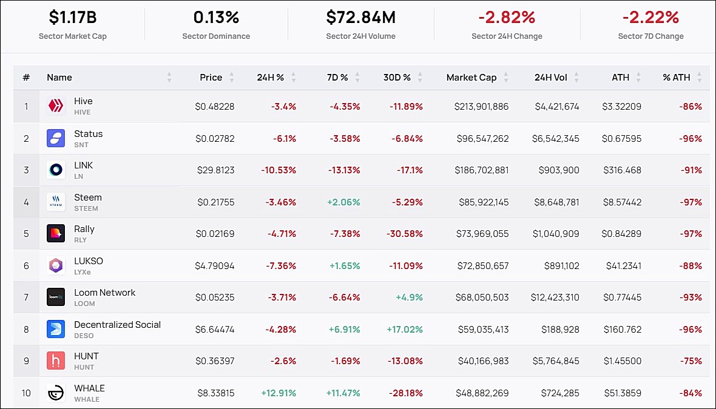716x409 pixels.
Task: Sort table using Name column arrows
Action: pyautogui.click(x=169, y=78)
